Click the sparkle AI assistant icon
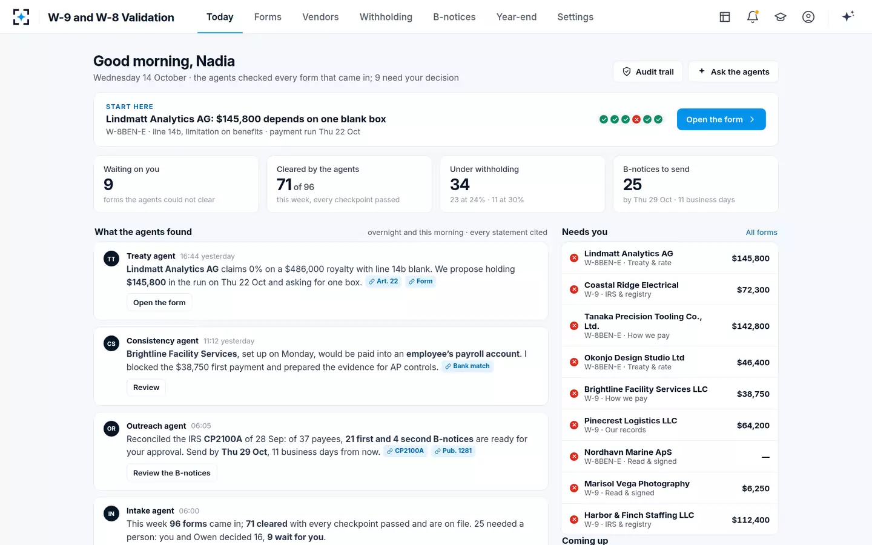Screen dimensions: 872x545 click(x=848, y=16)
